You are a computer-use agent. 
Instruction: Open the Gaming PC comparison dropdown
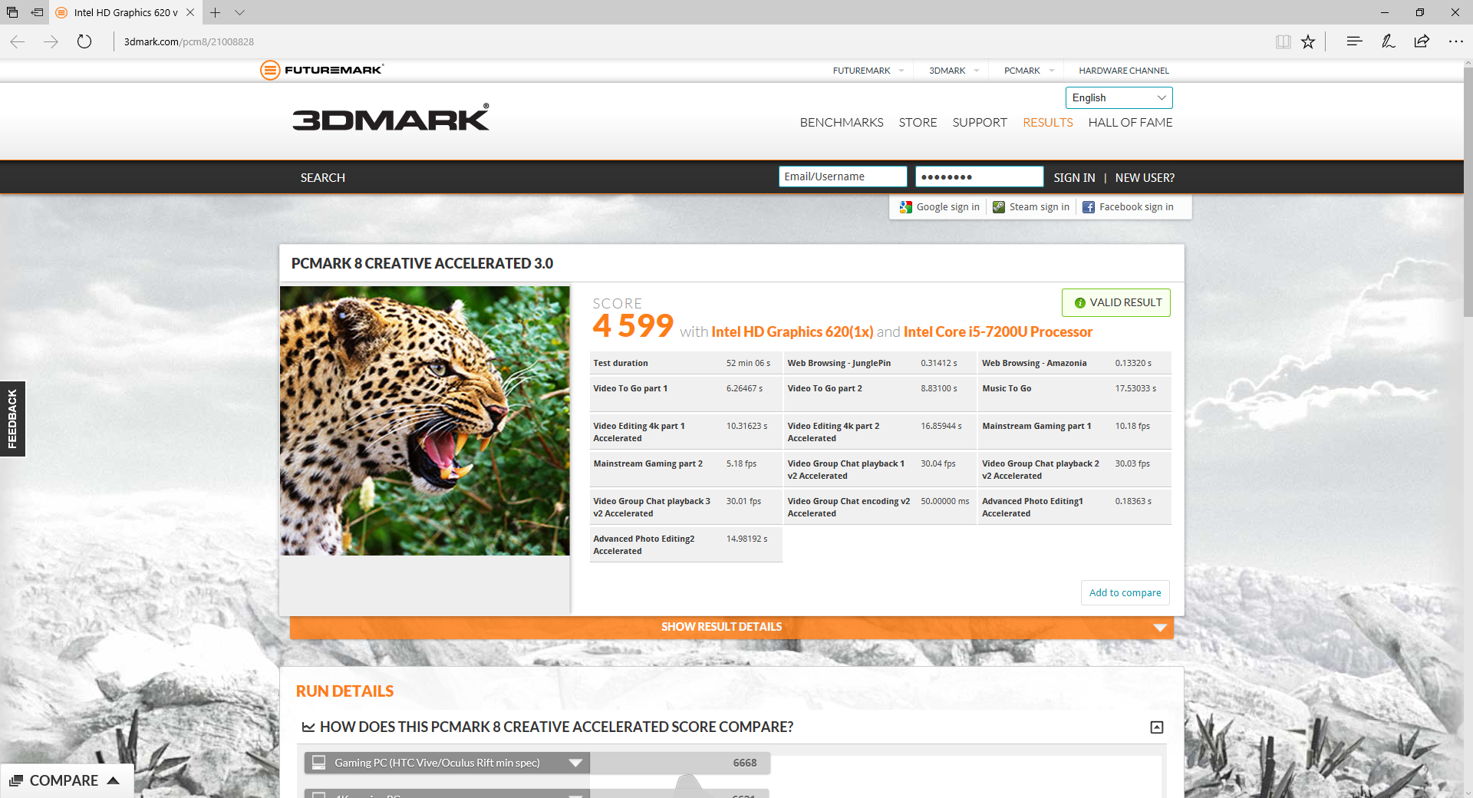[447, 763]
